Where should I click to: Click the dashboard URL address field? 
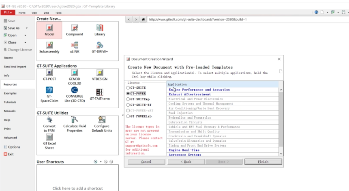[248, 19]
